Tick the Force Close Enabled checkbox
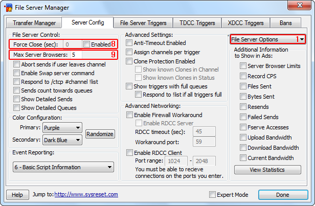 coord(86,44)
